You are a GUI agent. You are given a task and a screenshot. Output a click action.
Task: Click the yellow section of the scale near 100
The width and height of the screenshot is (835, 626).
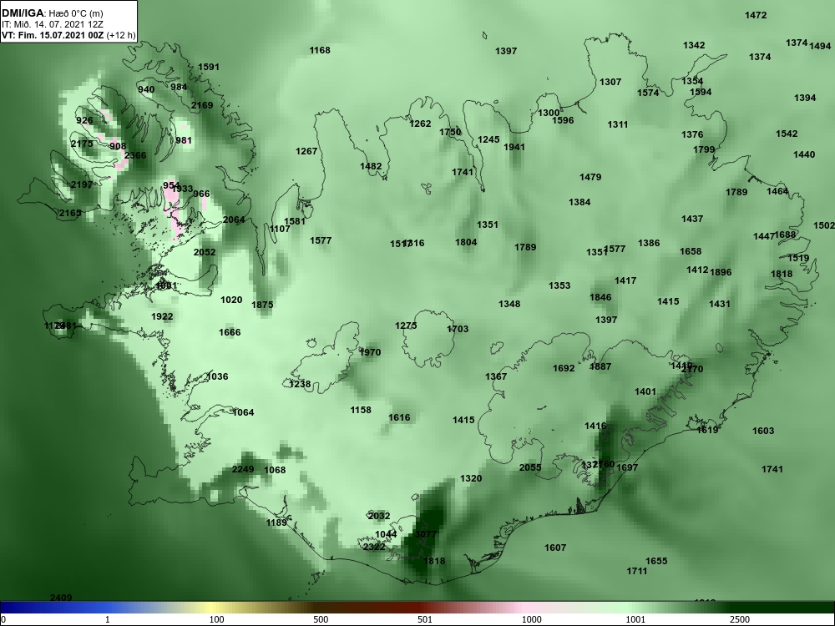[213, 608]
